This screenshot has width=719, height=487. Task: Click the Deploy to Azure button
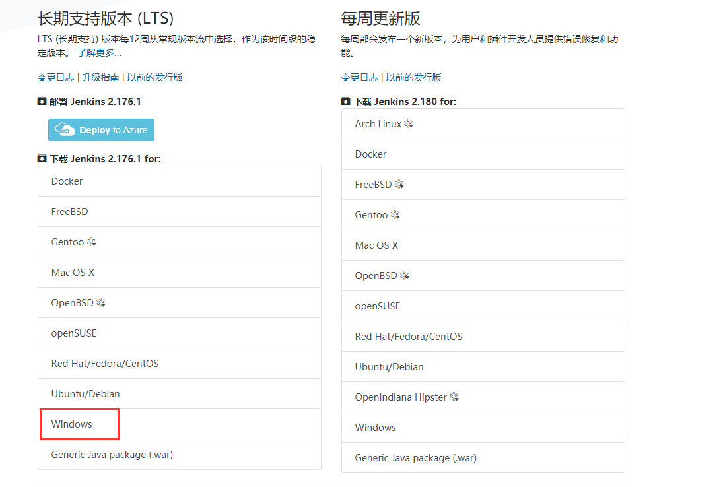[101, 130]
